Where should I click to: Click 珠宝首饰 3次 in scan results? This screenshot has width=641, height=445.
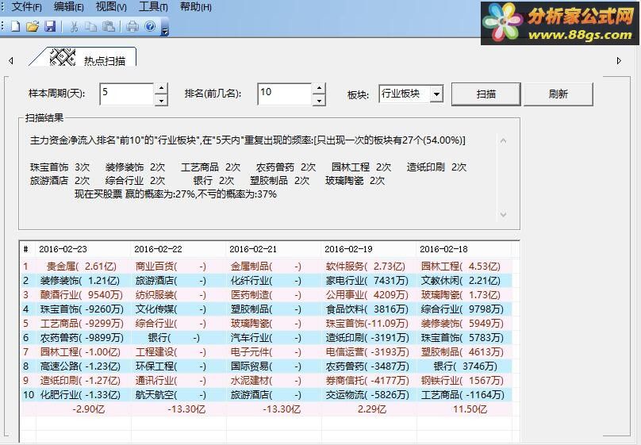coord(59,167)
